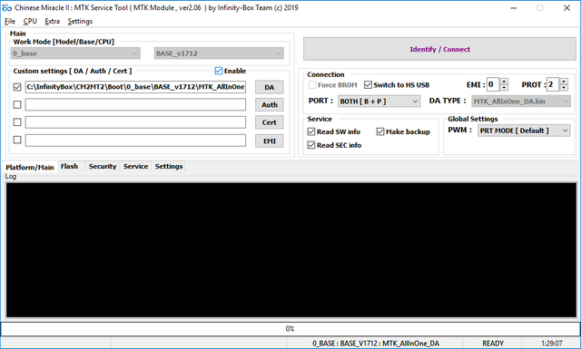Check the Cert file checkbox
This screenshot has height=349, width=581.
click(x=17, y=122)
